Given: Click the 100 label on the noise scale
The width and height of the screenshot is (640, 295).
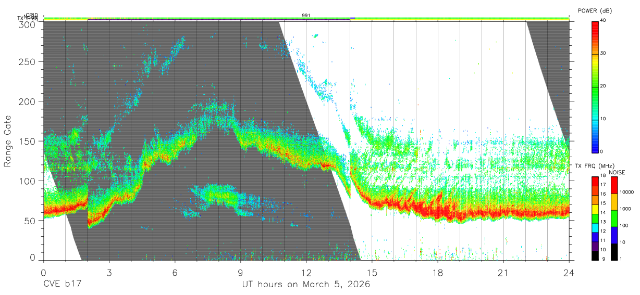Looking at the screenshot, I should [623, 225].
